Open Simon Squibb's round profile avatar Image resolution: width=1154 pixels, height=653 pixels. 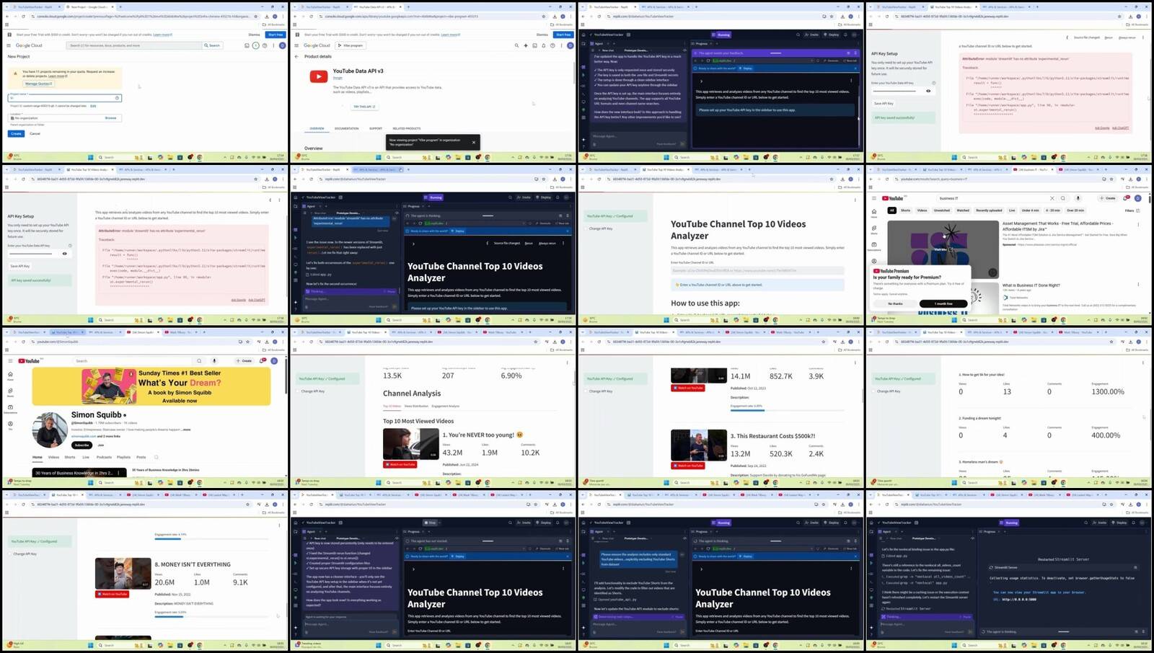click(x=50, y=430)
